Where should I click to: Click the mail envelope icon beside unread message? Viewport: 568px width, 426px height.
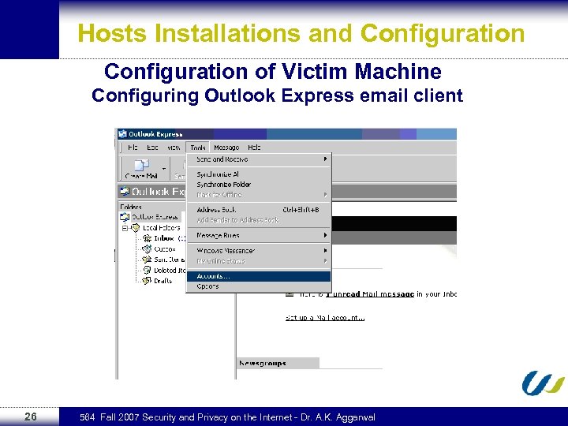290,294
